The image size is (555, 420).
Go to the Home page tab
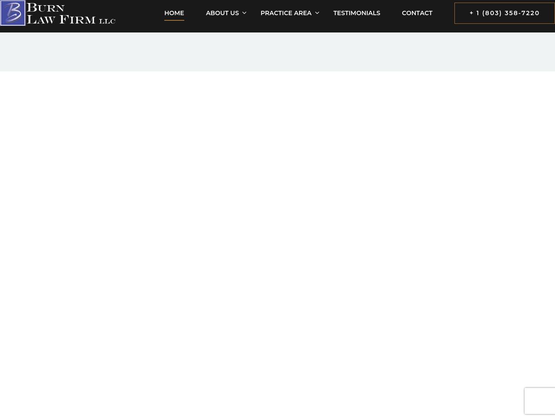point(174,13)
